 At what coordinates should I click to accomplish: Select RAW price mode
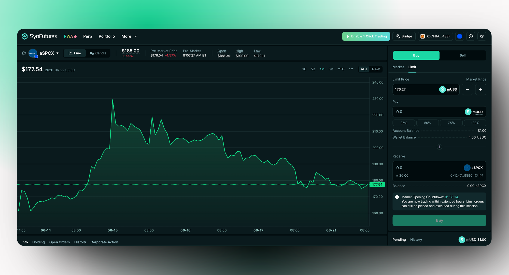click(x=376, y=69)
